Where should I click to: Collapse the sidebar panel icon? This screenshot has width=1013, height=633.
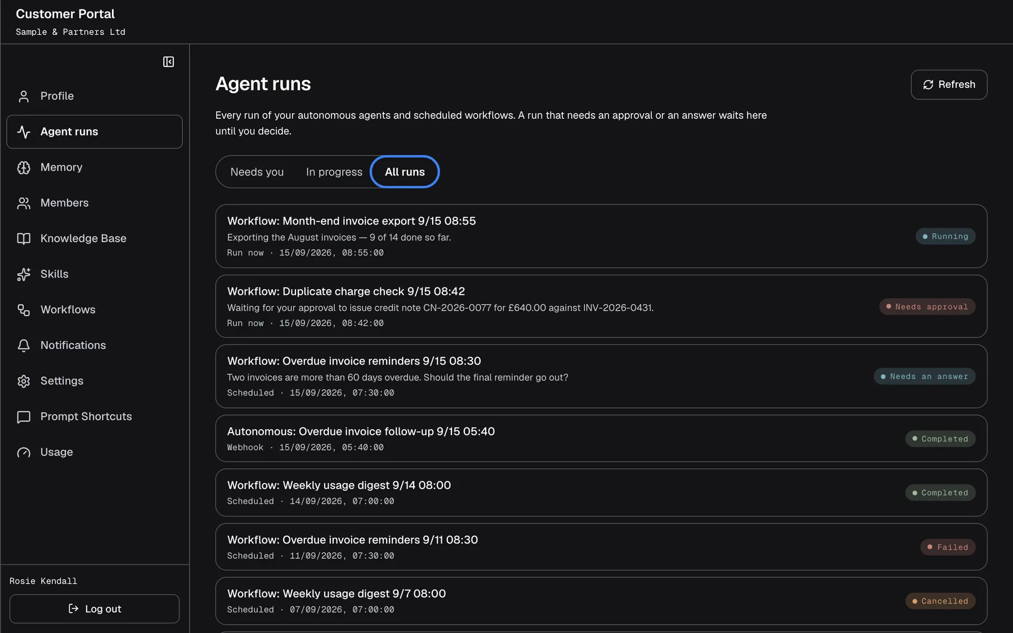[168, 62]
